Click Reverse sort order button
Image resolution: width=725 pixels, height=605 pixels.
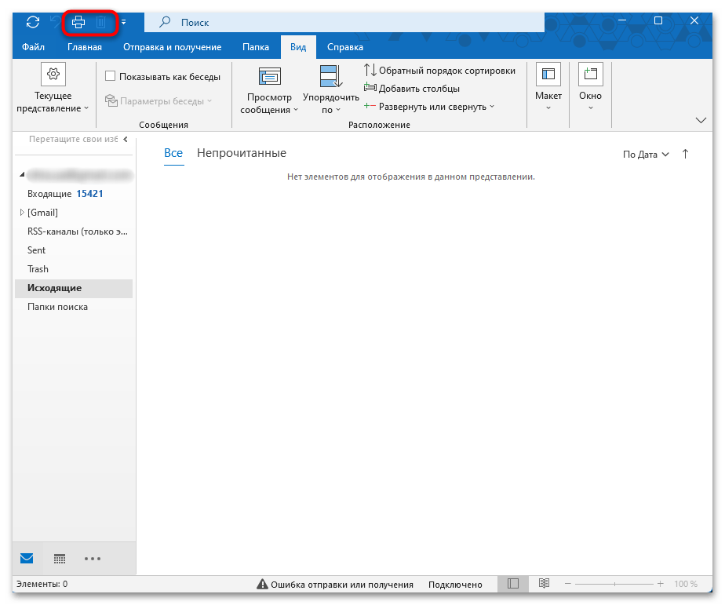click(x=440, y=71)
